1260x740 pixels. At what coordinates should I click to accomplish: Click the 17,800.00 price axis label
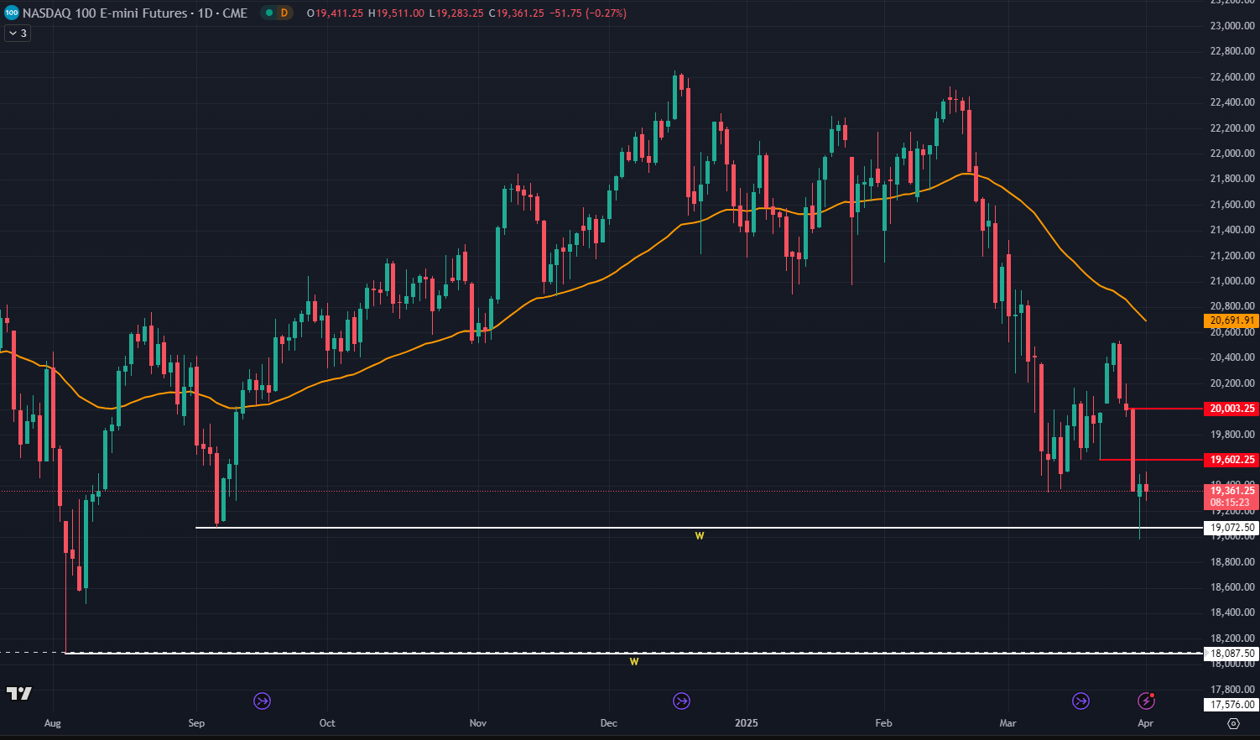(1232, 690)
